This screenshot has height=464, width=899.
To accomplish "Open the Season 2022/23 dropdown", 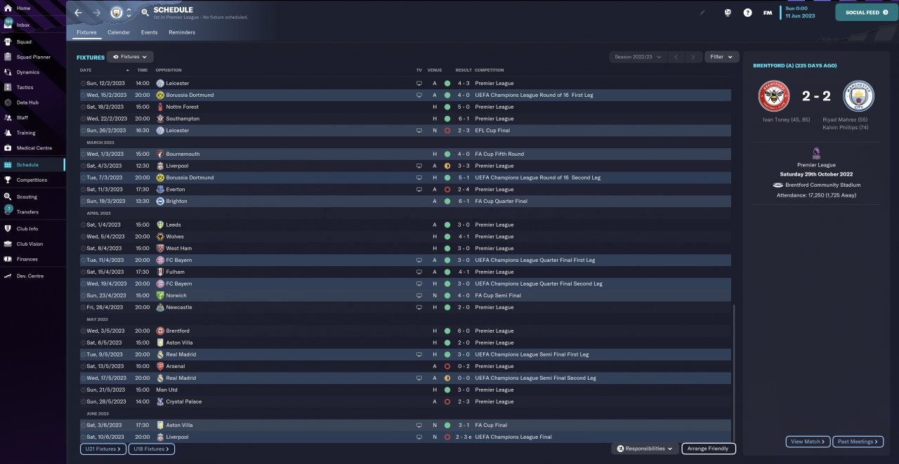I will (638, 57).
